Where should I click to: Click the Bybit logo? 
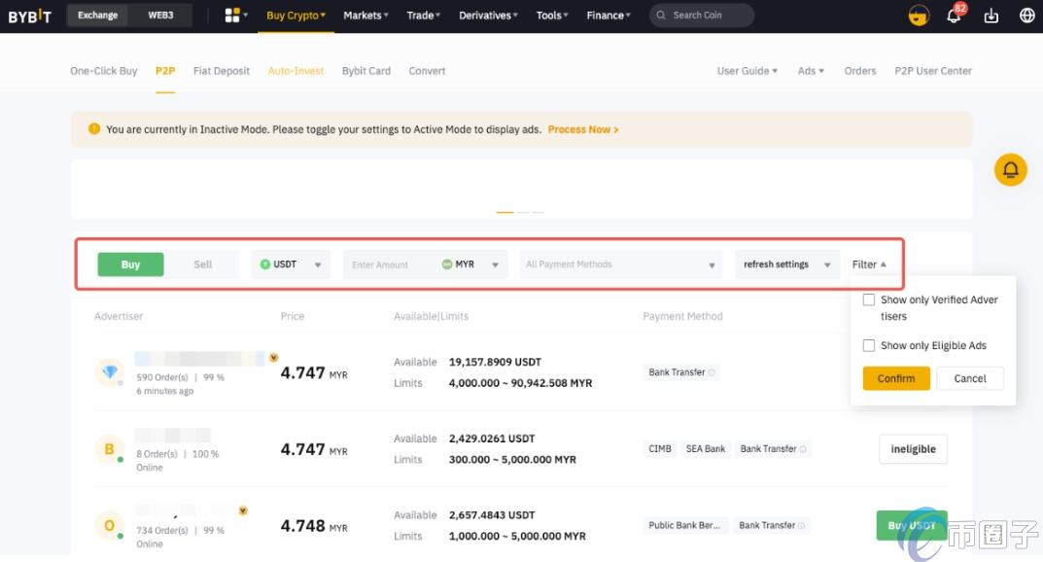tap(29, 16)
